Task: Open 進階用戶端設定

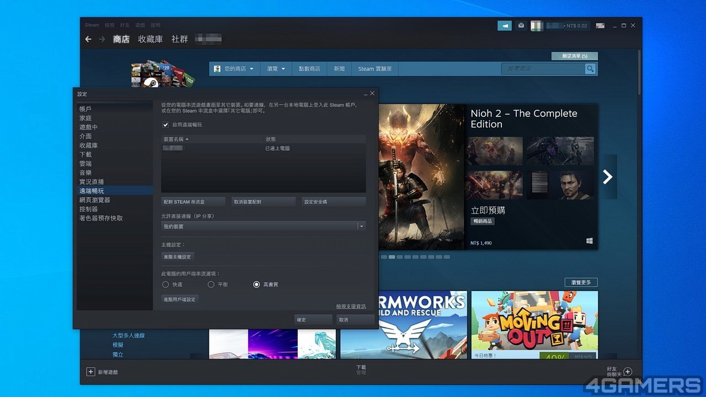Action: tap(179, 299)
